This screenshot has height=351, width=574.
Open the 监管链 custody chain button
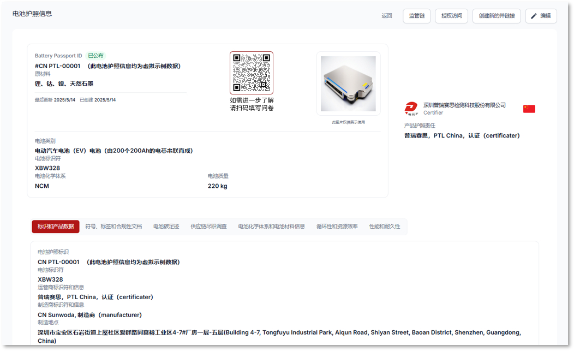pos(417,16)
